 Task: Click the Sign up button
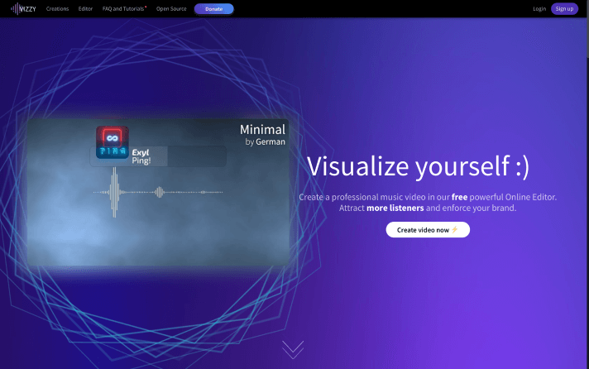564,8
